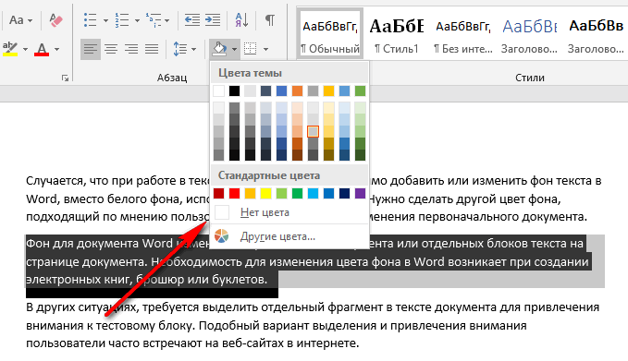Align text to the right
Image resolution: width=628 pixels, height=361 pixels.
131,49
